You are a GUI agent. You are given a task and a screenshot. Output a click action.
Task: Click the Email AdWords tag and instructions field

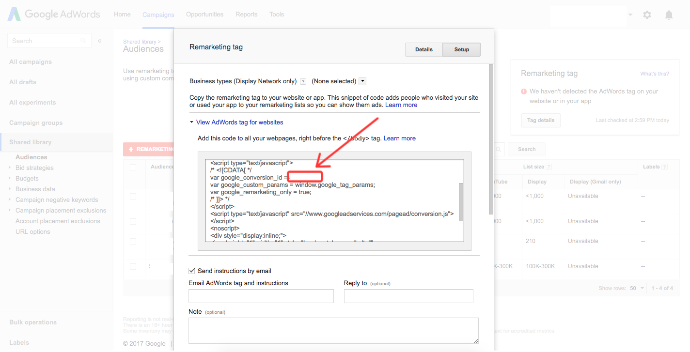(261, 296)
